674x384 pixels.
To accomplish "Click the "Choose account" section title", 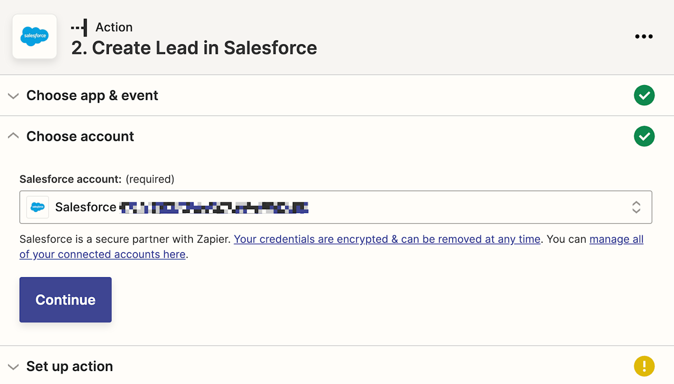I will click(x=80, y=136).
